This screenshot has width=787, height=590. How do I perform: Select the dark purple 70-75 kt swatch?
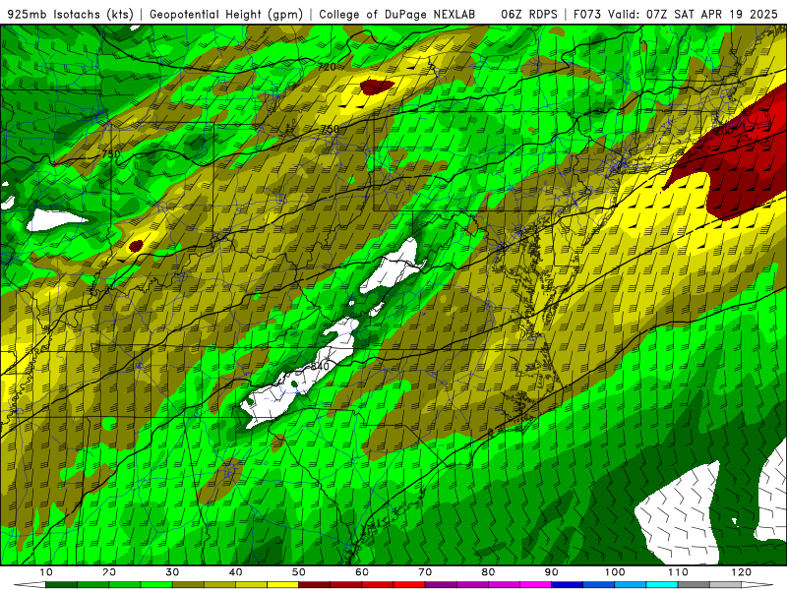(441, 585)
